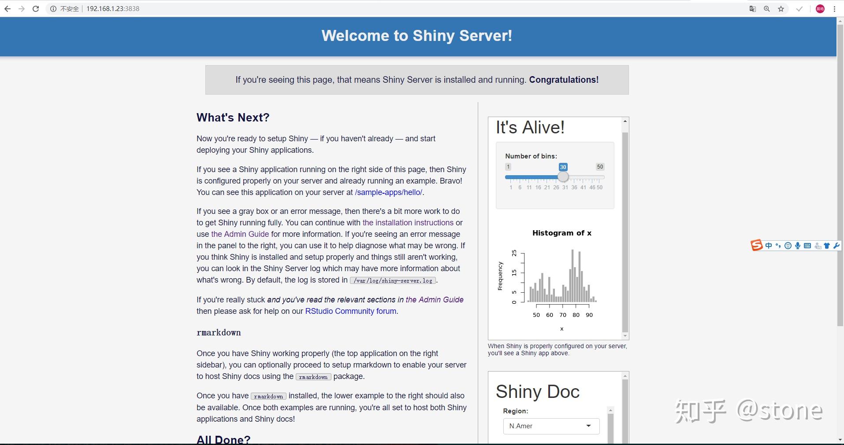The image size is (844, 445).
Task: Bookmark this page using the star icon
Action: (781, 8)
